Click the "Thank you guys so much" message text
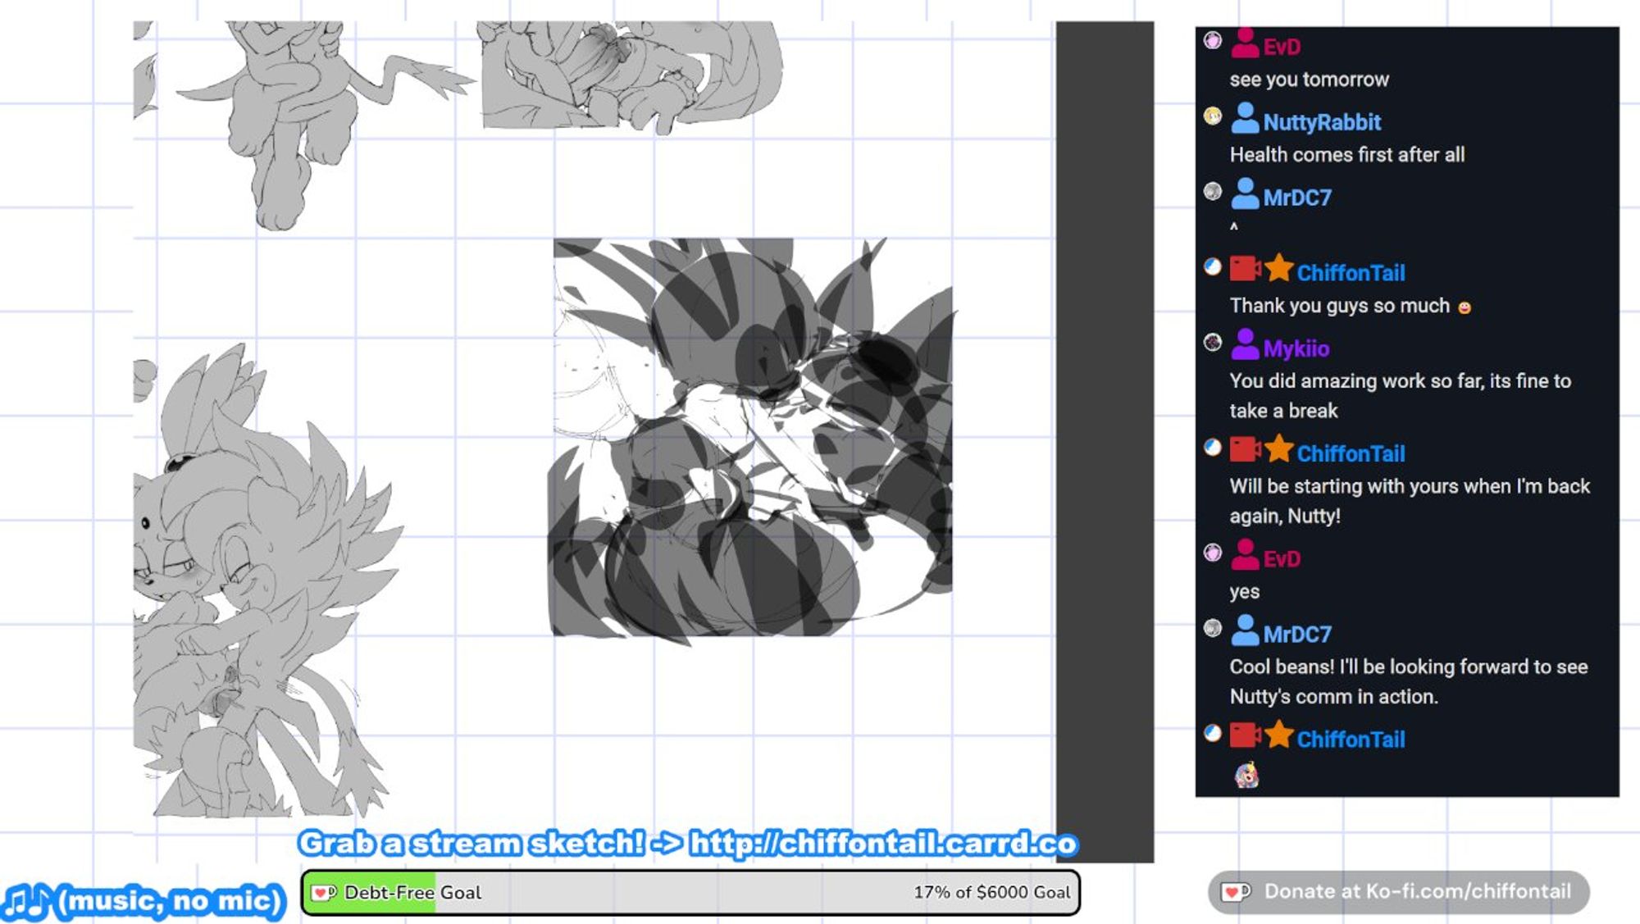 coord(1339,306)
